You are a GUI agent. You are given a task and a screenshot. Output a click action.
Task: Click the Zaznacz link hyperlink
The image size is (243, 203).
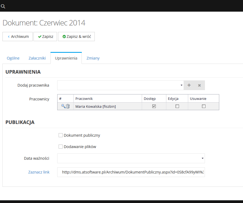point(39,172)
